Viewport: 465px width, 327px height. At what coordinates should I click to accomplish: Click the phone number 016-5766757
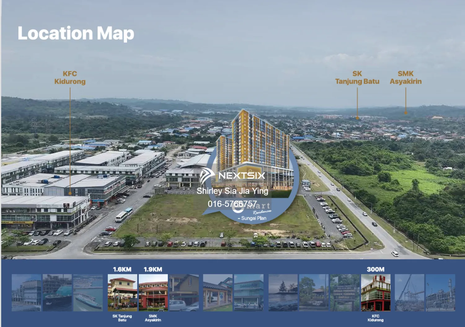[233, 204]
